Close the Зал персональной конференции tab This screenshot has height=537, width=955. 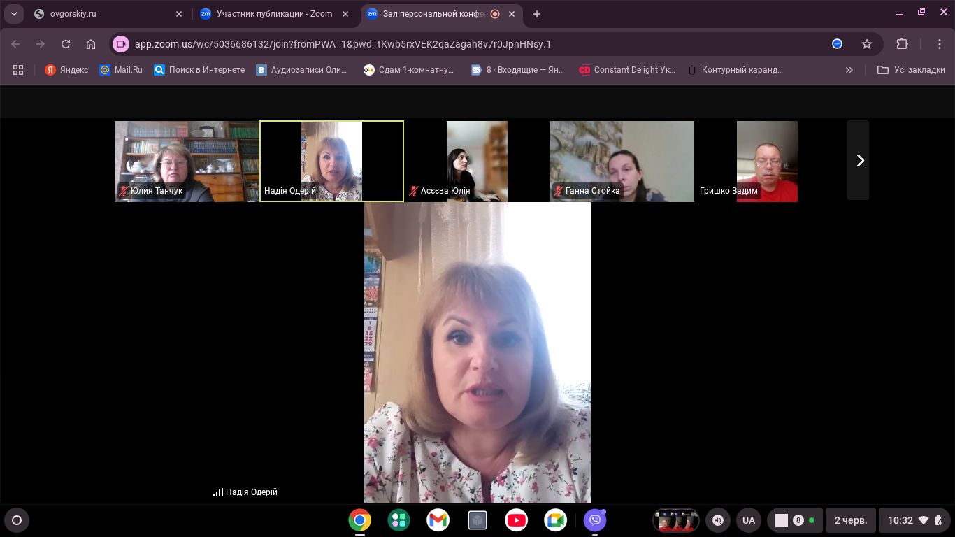point(512,14)
